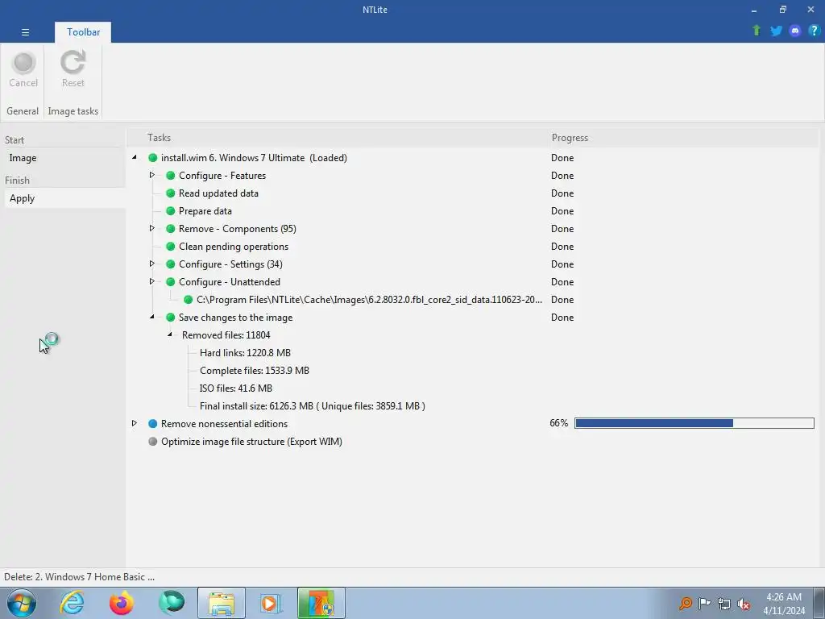Click the status dot beside the Cache\Images path
The height and width of the screenshot is (619, 825).
pyautogui.click(x=189, y=300)
